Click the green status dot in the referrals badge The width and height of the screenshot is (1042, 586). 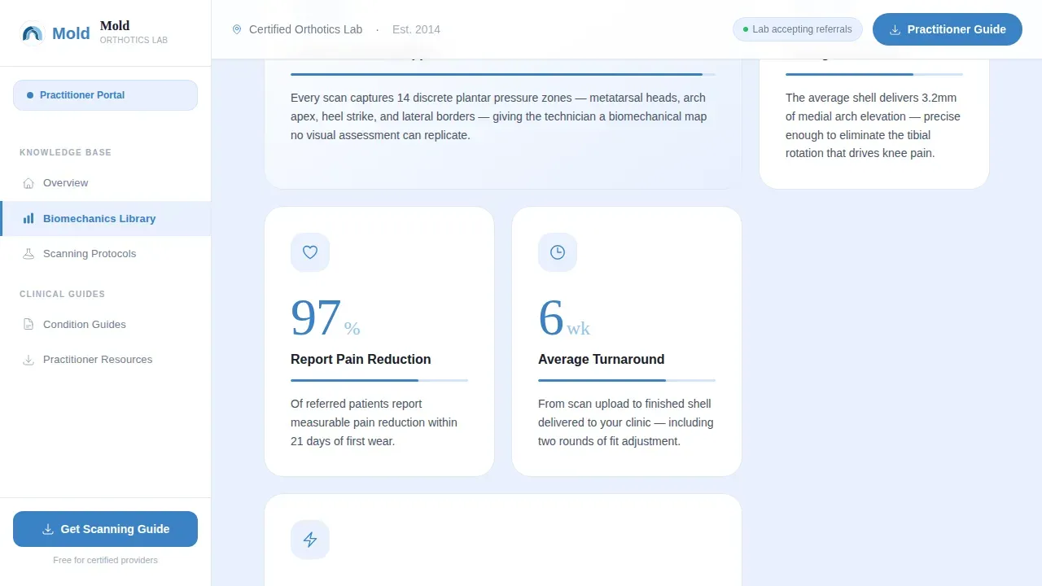point(746,29)
